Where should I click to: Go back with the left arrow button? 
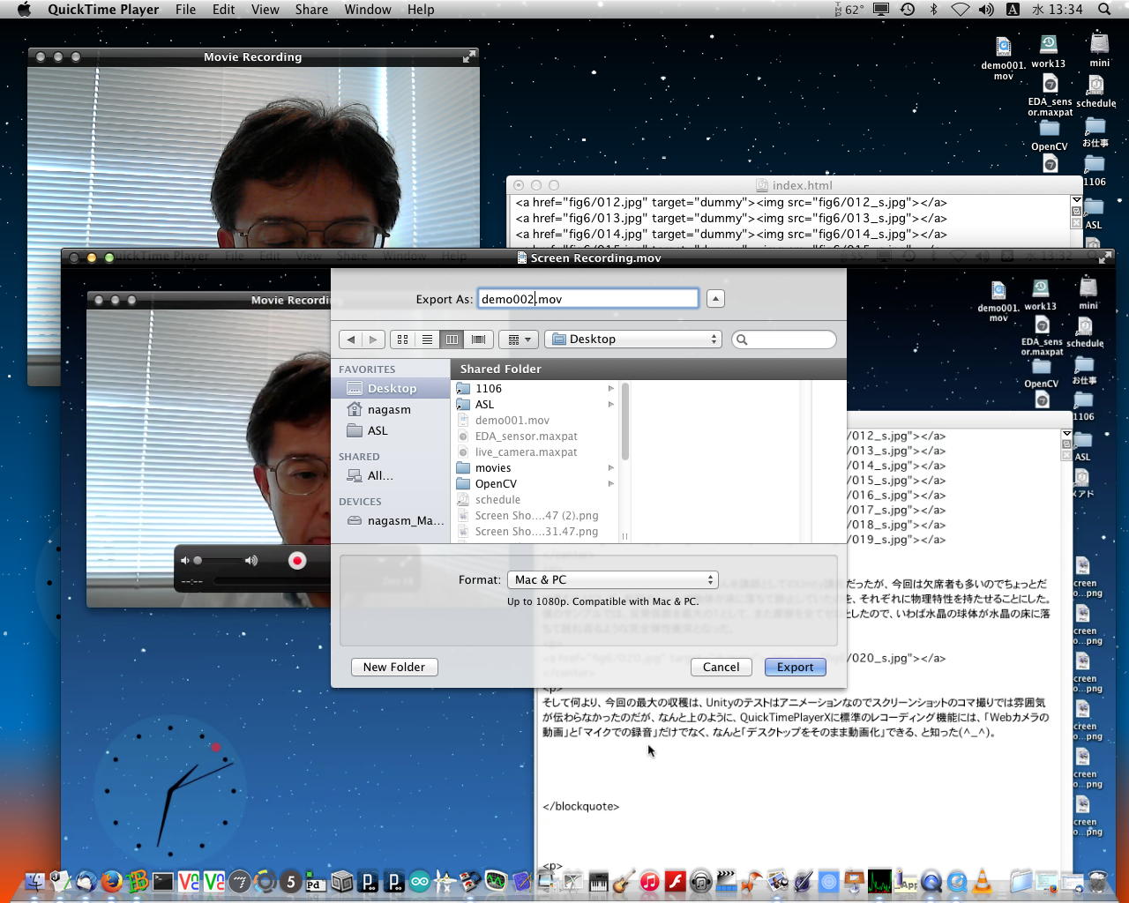[351, 340]
